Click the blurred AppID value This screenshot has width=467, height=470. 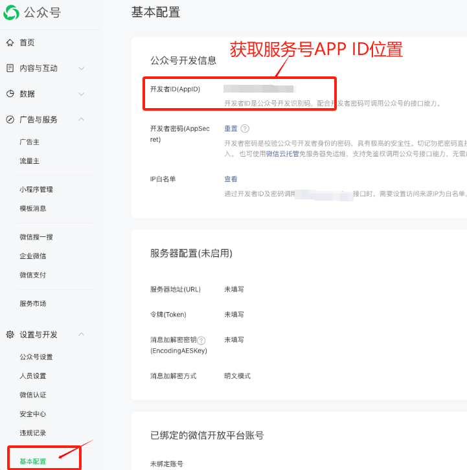pyautogui.click(x=260, y=89)
